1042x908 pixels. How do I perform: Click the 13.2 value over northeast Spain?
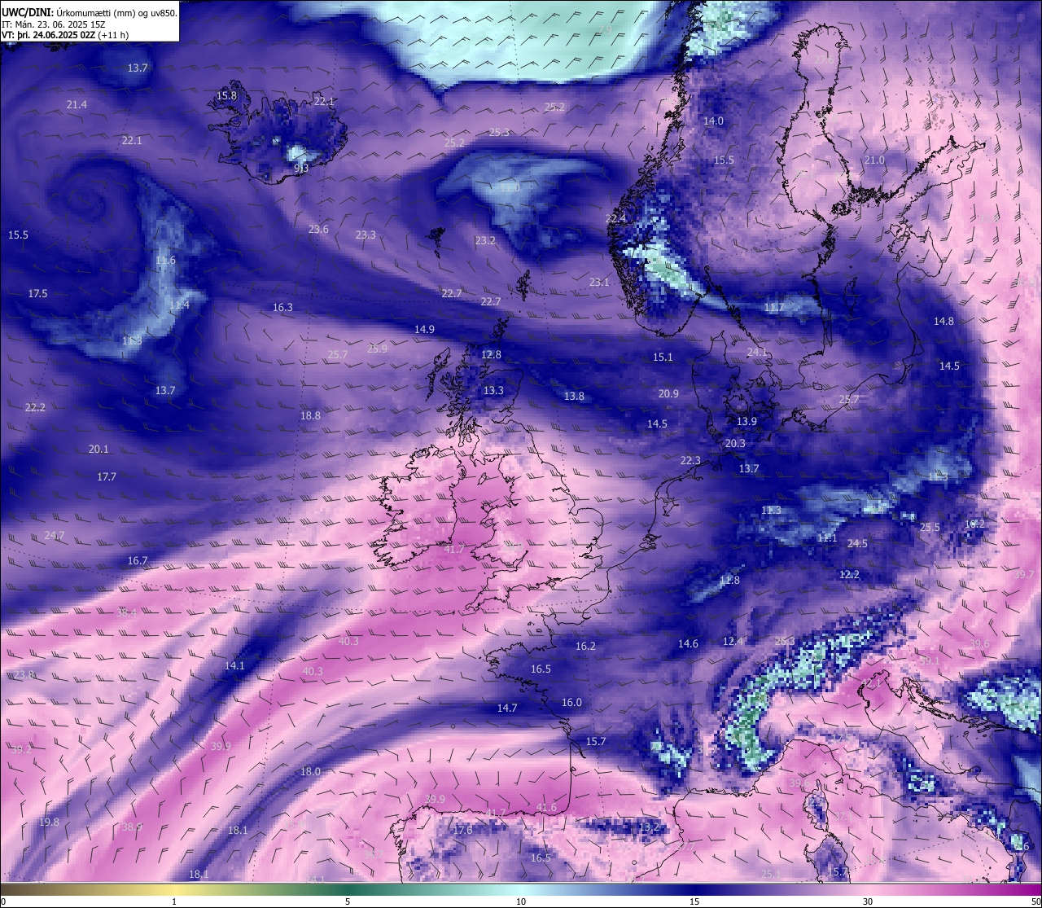649,827
